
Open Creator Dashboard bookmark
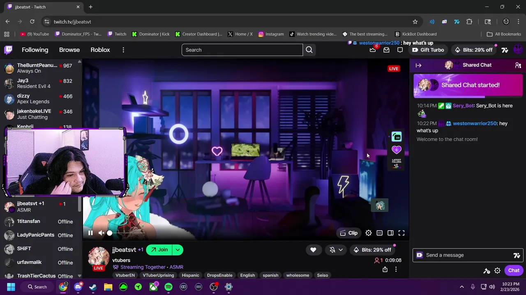click(x=198, y=34)
